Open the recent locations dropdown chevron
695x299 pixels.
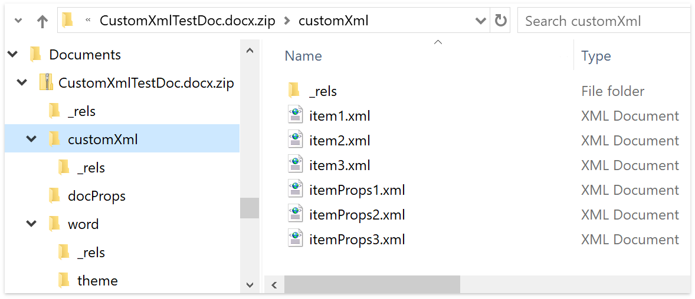pos(18,21)
